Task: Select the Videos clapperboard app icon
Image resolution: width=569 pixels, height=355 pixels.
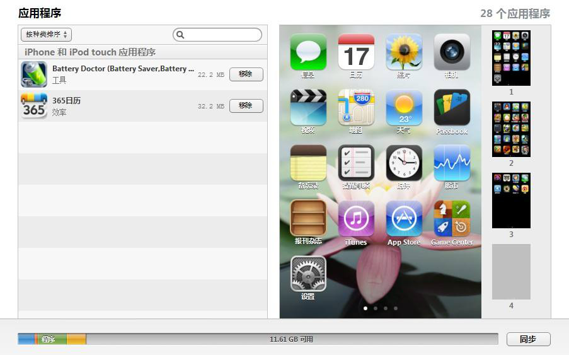Action: click(308, 107)
